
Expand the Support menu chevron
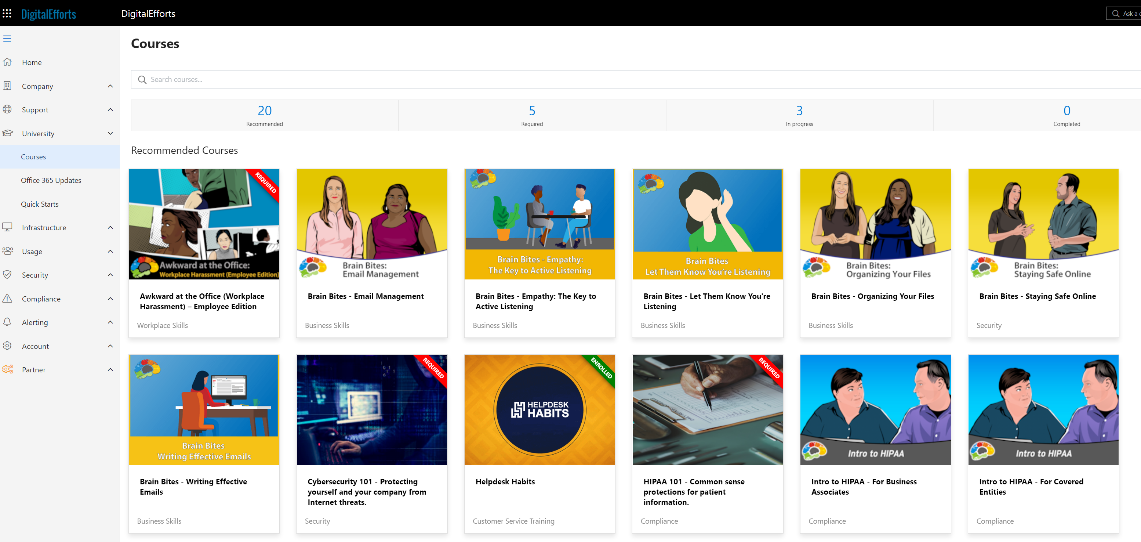point(110,109)
